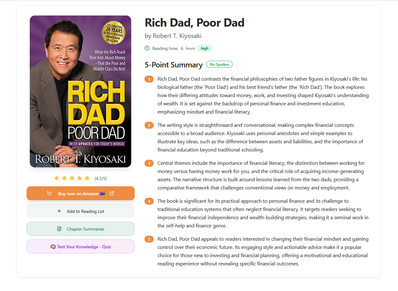This screenshot has height=291, width=398.
Task: Click the No Spoilers badge
Action: click(x=219, y=65)
